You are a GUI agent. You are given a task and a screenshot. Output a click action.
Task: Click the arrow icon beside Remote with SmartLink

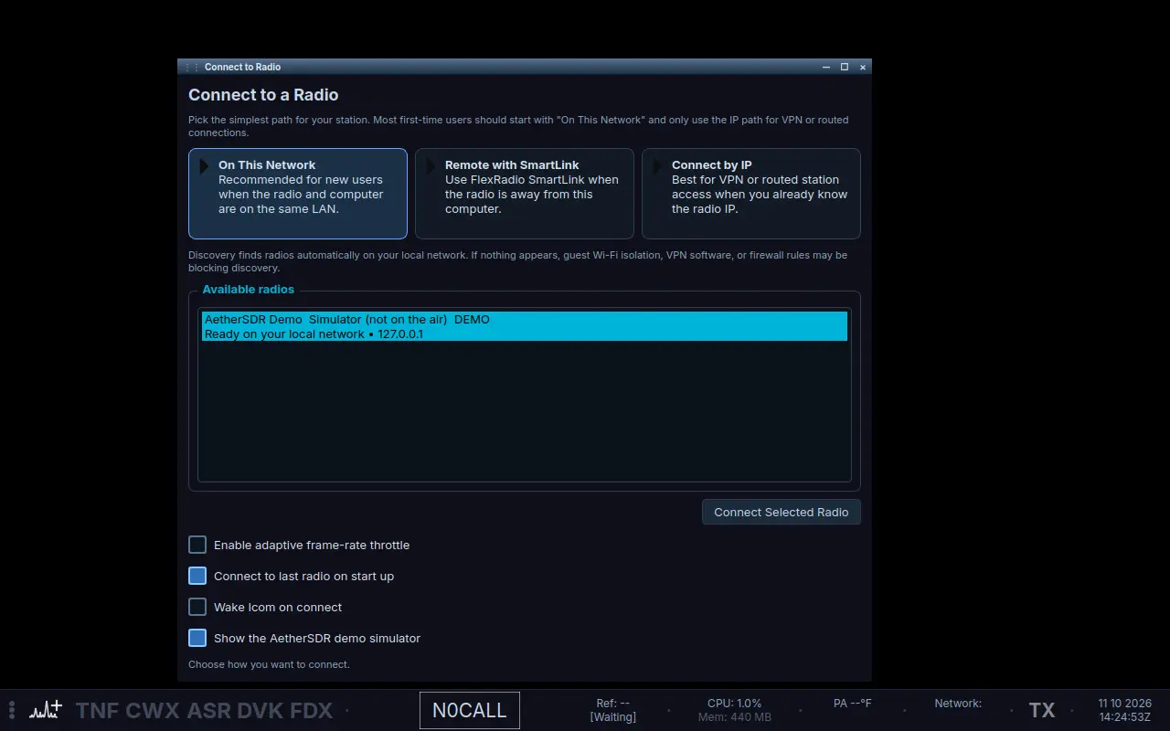(431, 166)
